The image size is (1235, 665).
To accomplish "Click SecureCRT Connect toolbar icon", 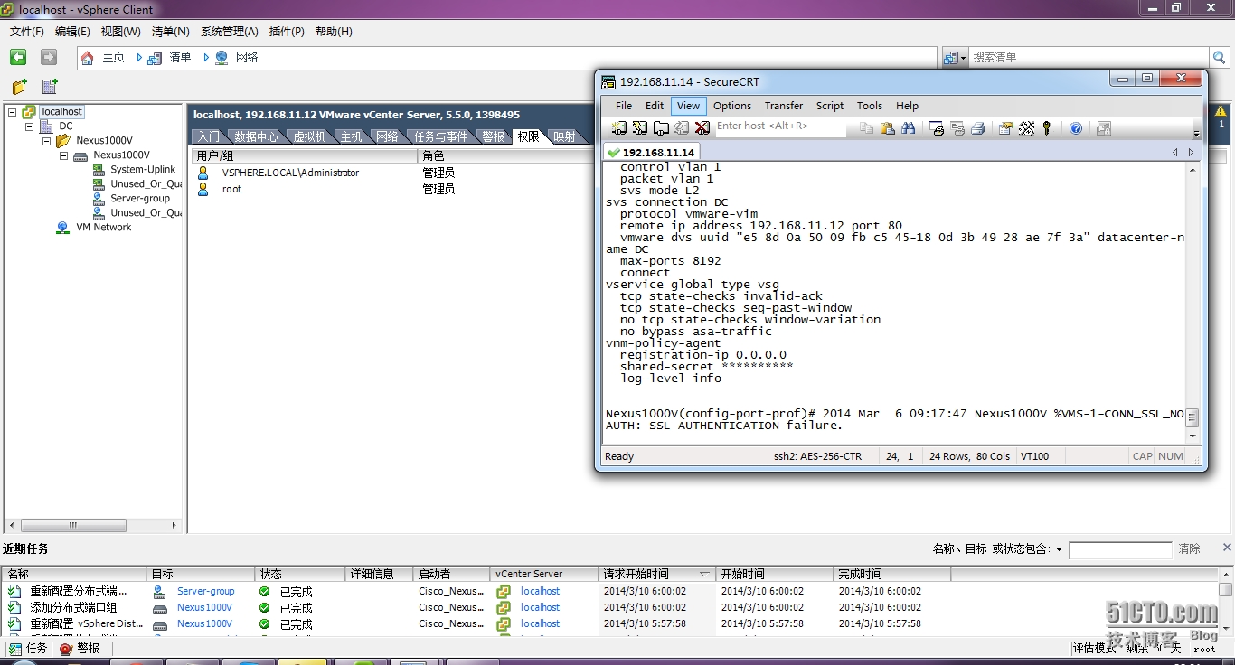I will (x=619, y=128).
